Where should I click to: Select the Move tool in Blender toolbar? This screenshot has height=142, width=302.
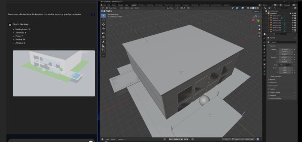click(x=103, y=24)
